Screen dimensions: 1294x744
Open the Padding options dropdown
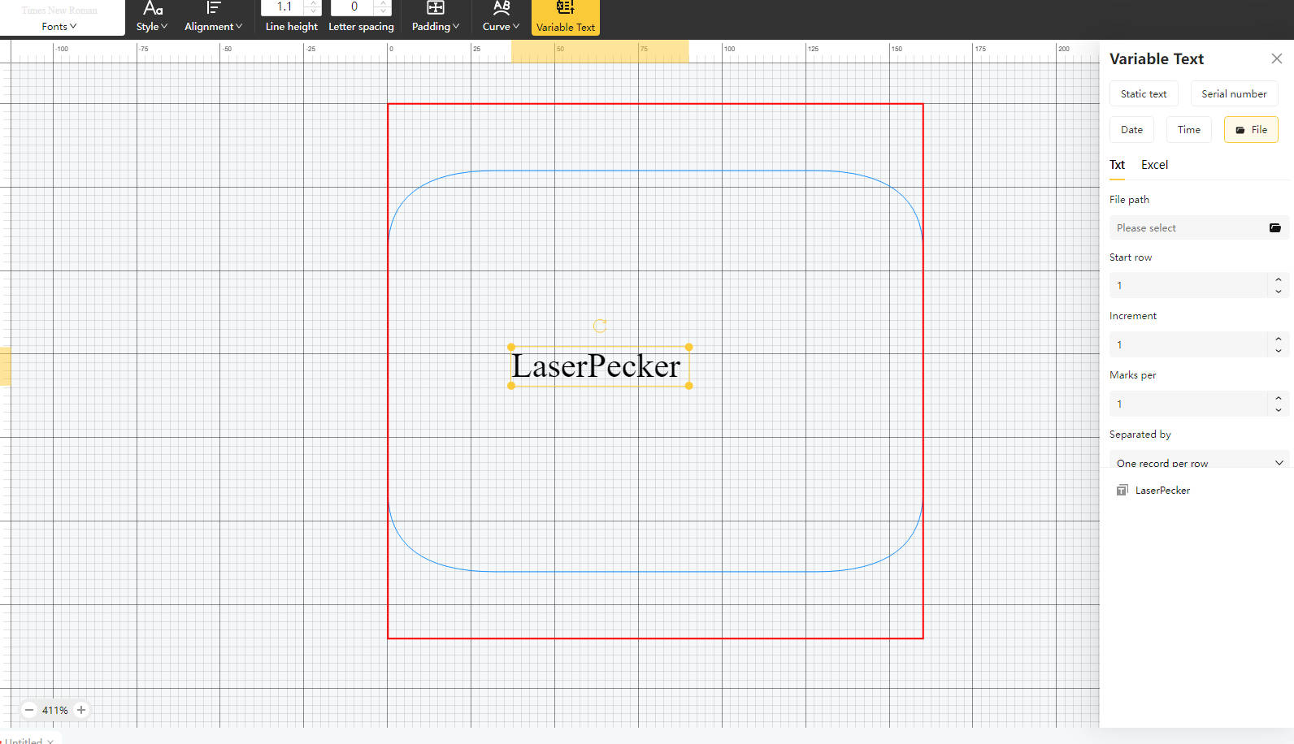coord(436,18)
